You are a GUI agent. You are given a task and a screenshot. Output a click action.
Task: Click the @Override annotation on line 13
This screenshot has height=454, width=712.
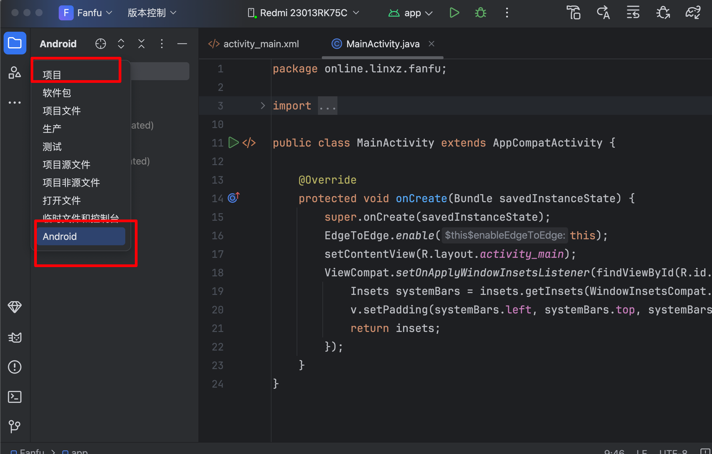[x=327, y=180]
